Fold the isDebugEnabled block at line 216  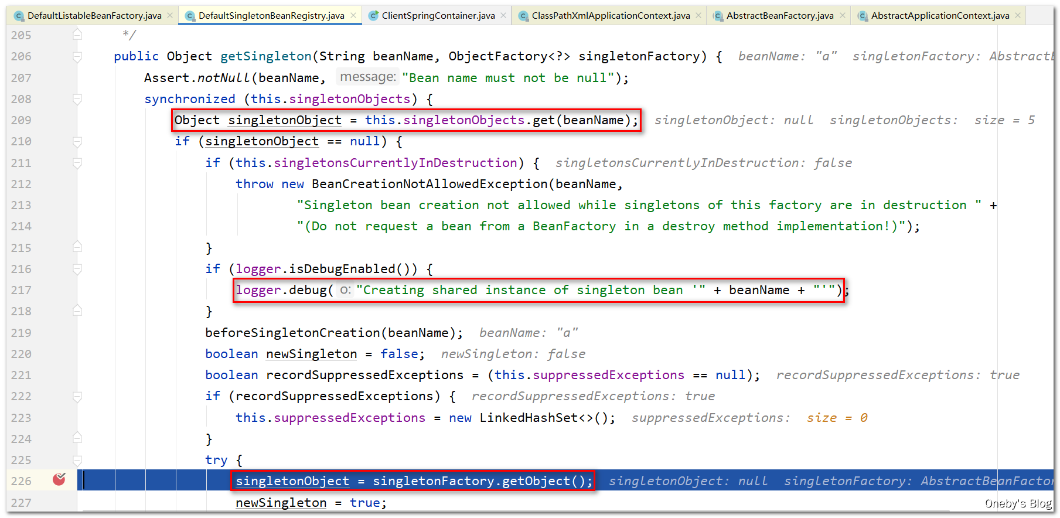click(77, 269)
